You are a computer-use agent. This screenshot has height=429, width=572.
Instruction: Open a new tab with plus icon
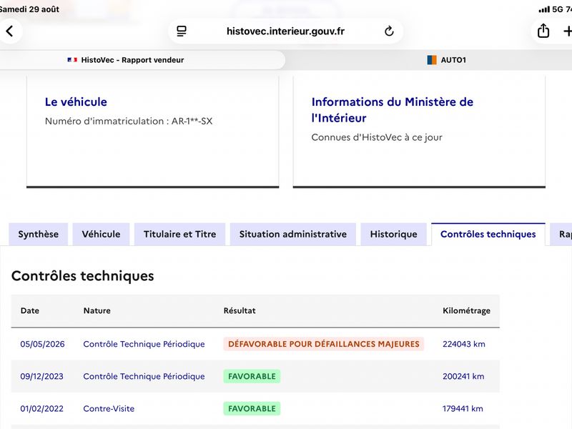[x=567, y=31]
